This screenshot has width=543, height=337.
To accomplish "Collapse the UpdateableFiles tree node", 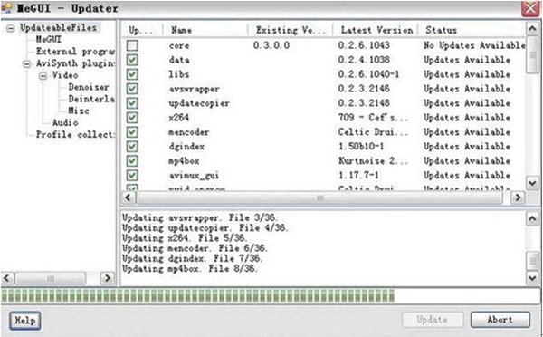I will click(11, 28).
